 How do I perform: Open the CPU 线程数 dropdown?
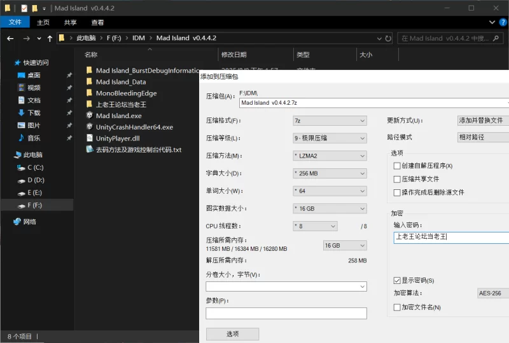(x=315, y=226)
